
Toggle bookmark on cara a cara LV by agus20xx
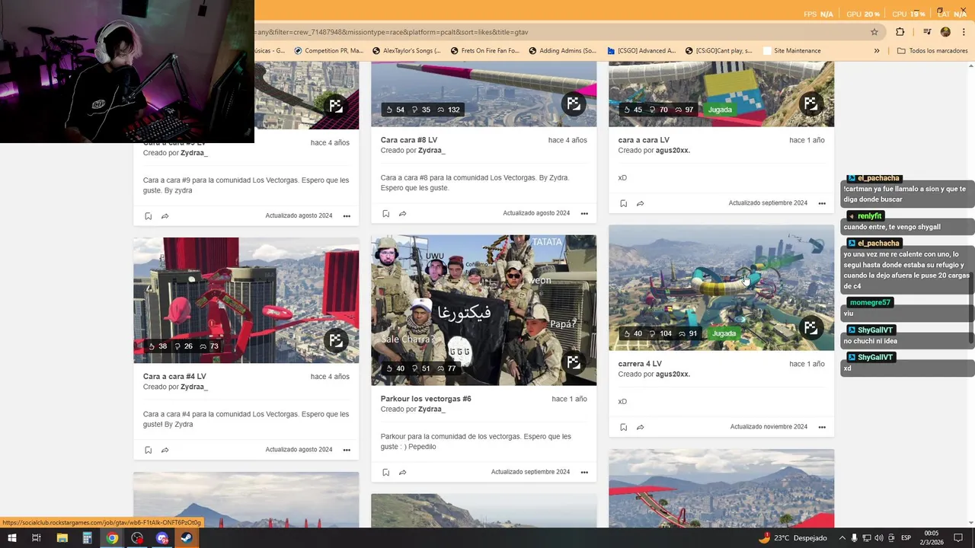(623, 203)
